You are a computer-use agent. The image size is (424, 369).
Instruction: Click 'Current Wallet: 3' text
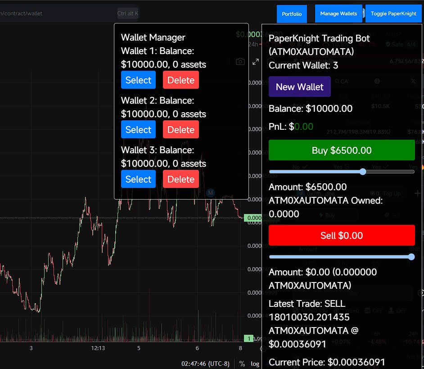303,65
